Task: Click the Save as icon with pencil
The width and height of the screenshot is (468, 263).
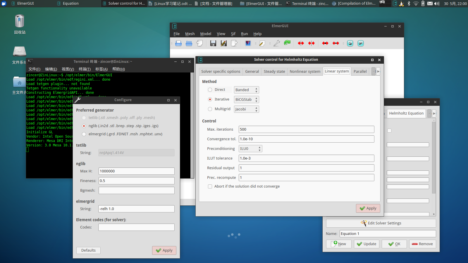Action: [x=224, y=44]
